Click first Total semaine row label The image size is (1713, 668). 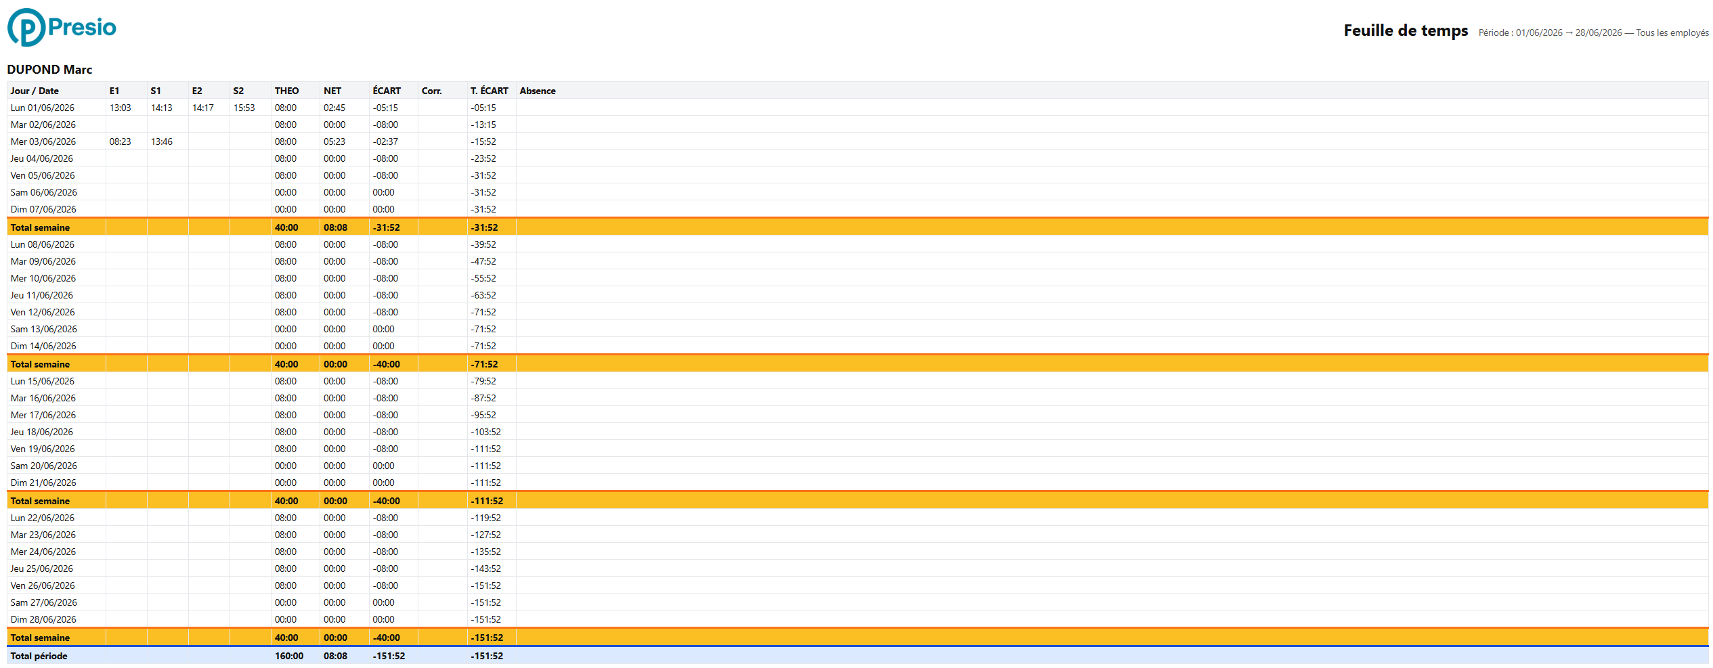(40, 227)
